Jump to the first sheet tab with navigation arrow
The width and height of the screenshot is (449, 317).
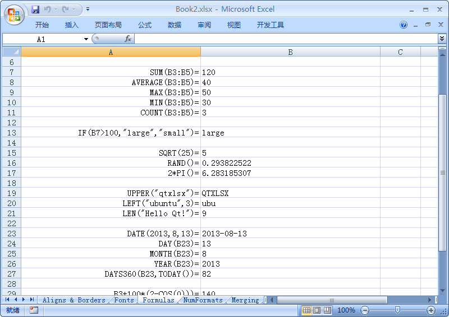point(7,300)
